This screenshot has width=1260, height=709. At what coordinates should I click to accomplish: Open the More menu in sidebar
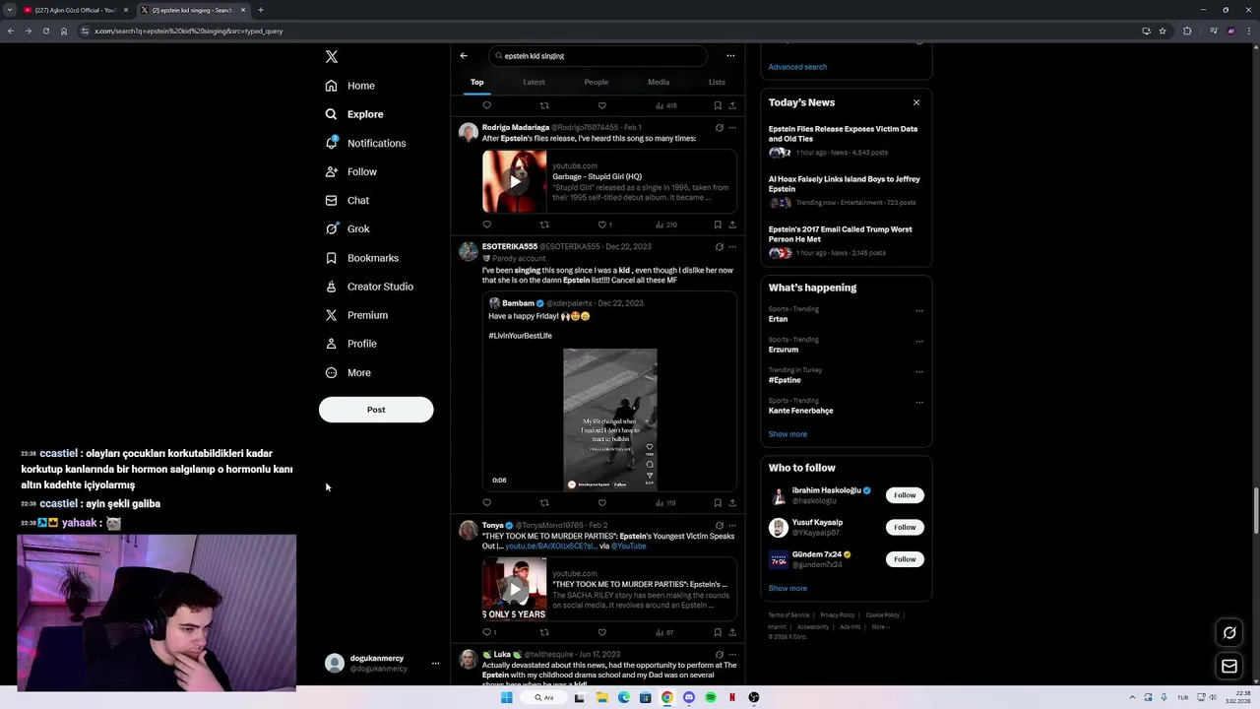click(x=348, y=372)
